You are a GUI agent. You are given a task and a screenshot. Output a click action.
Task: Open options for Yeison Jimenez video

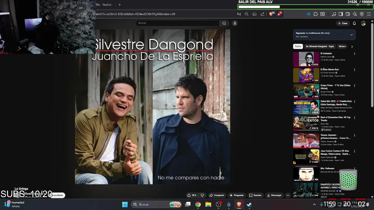click(354, 135)
